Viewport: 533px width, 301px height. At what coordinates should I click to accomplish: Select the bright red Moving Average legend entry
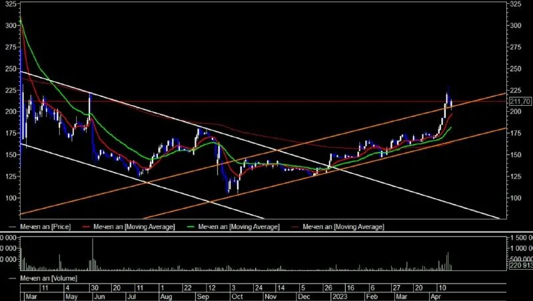[129, 226]
